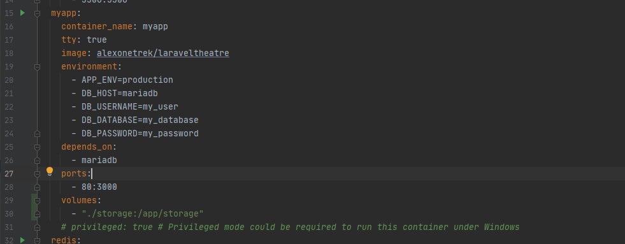The width and height of the screenshot is (625, 244).
Task: Click the end fold marker at line 24
Action: coord(37,134)
